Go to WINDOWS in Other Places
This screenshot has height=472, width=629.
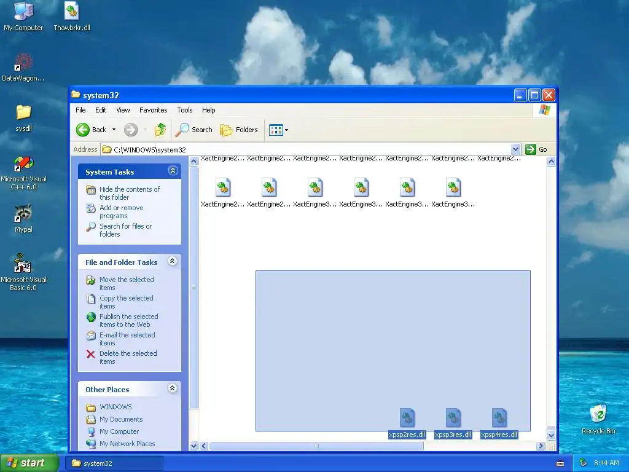pyautogui.click(x=115, y=407)
